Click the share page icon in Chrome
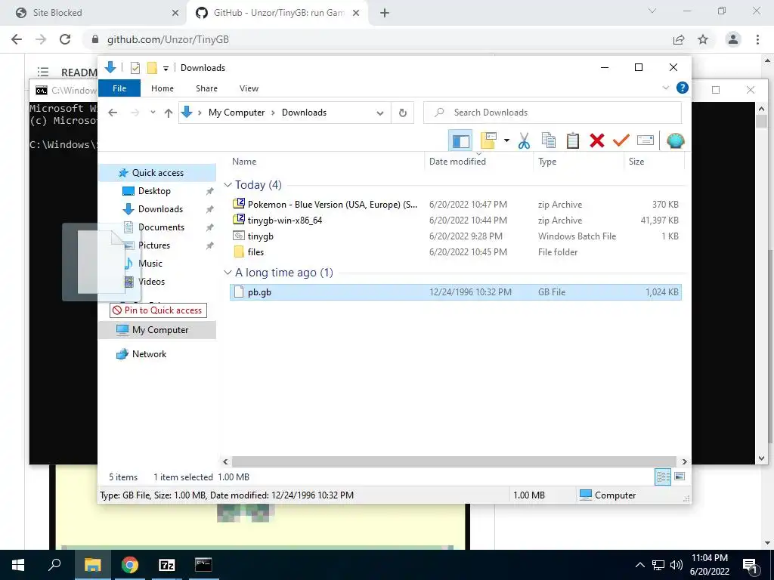Screen dimensions: 774x580 tap(679, 39)
